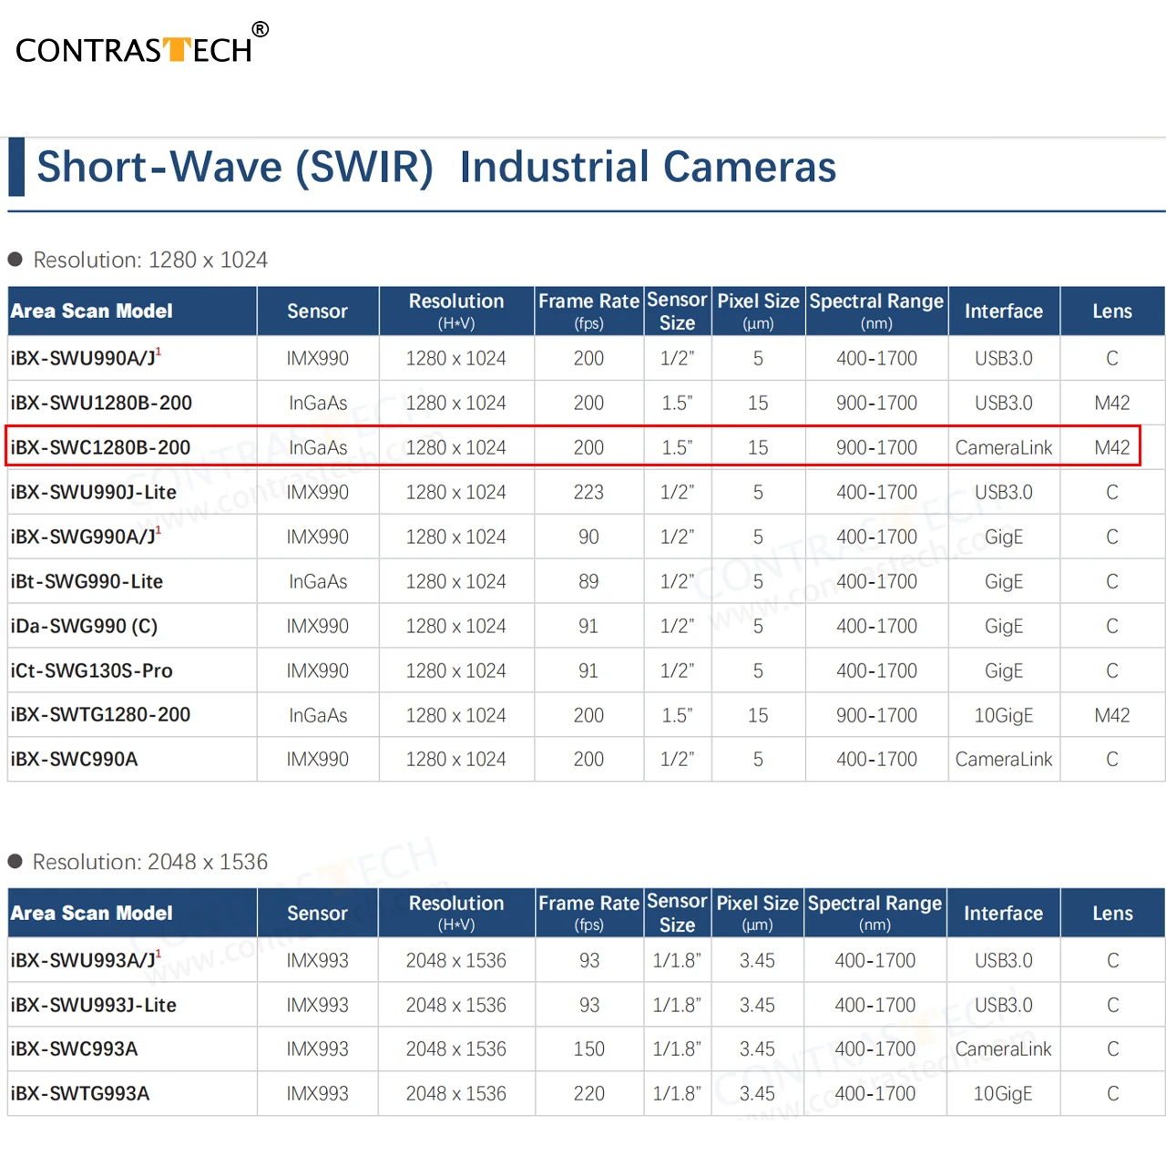This screenshot has height=1166, width=1166.
Task: Select model name iBX-SWU993J-Lite
Action: [93, 1005]
